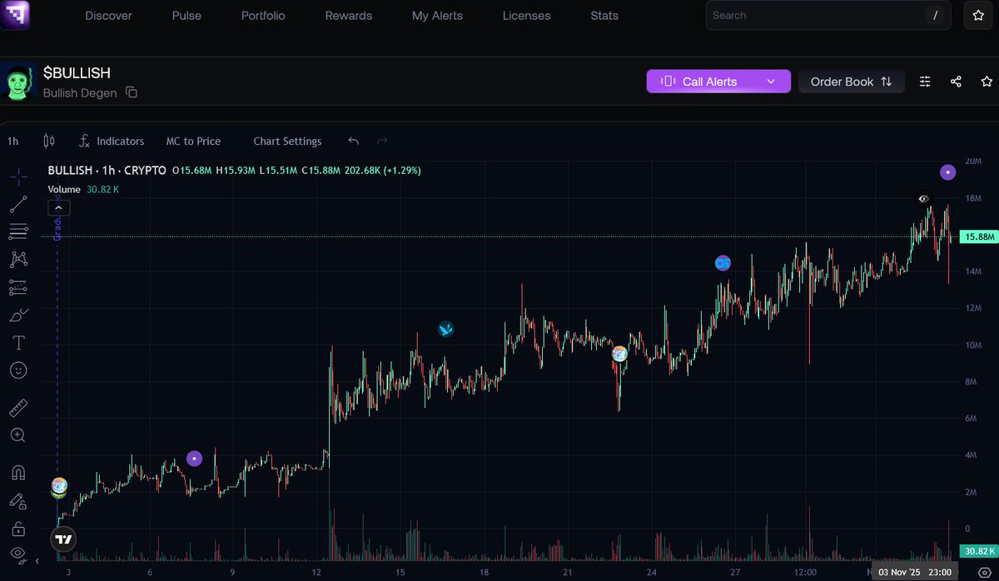Expand the Call Alerts dropdown
Viewport: 999px width, 581px height.
coord(771,82)
